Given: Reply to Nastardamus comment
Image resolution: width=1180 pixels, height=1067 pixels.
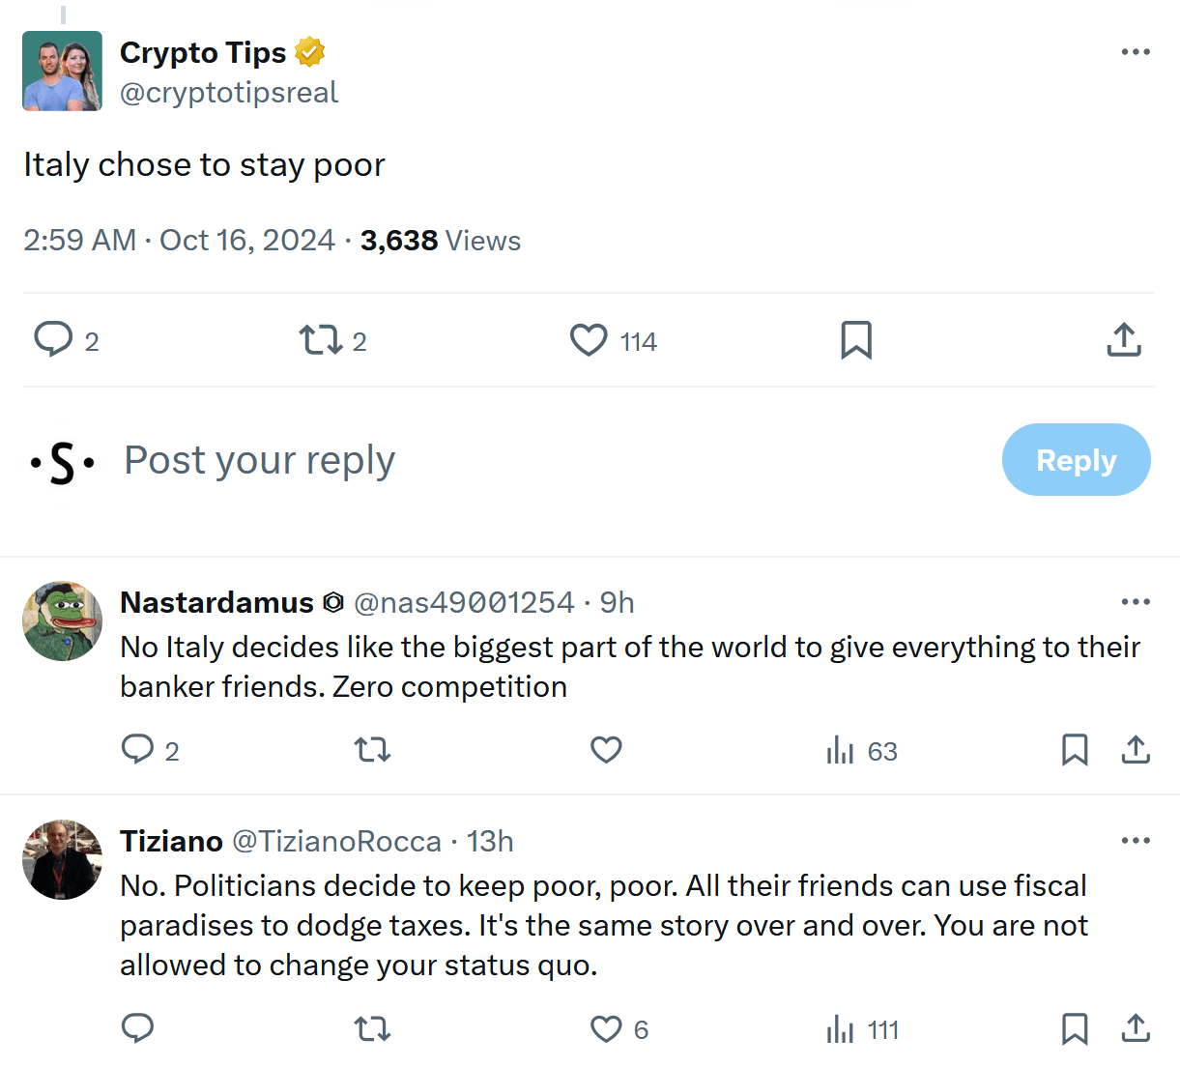Looking at the screenshot, I should tap(137, 750).
